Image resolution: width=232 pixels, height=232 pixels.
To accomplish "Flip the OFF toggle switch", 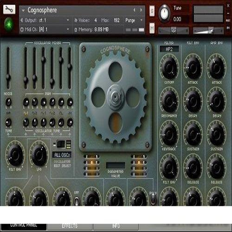I will point(77,200).
